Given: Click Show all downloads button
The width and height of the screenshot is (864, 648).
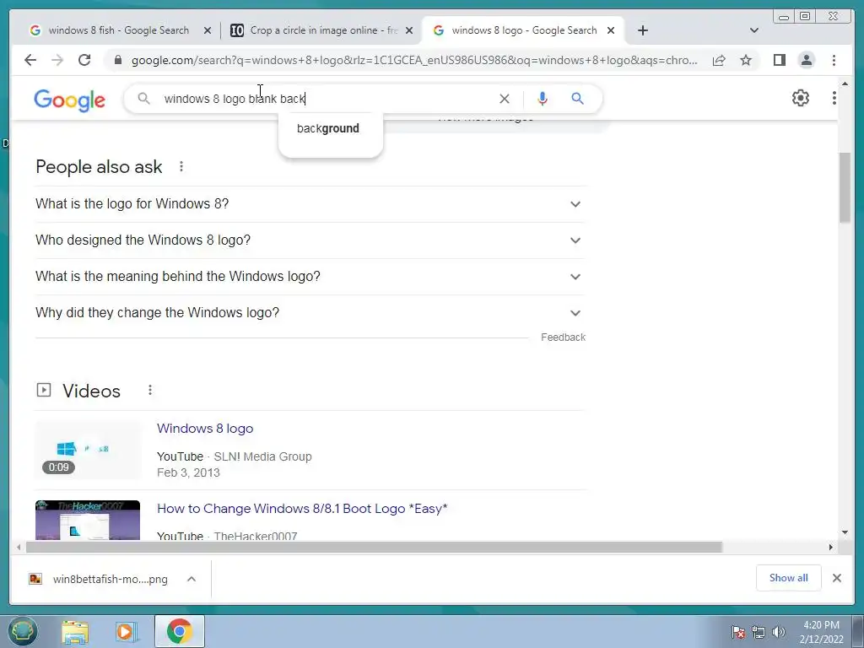Looking at the screenshot, I should pos(789,578).
